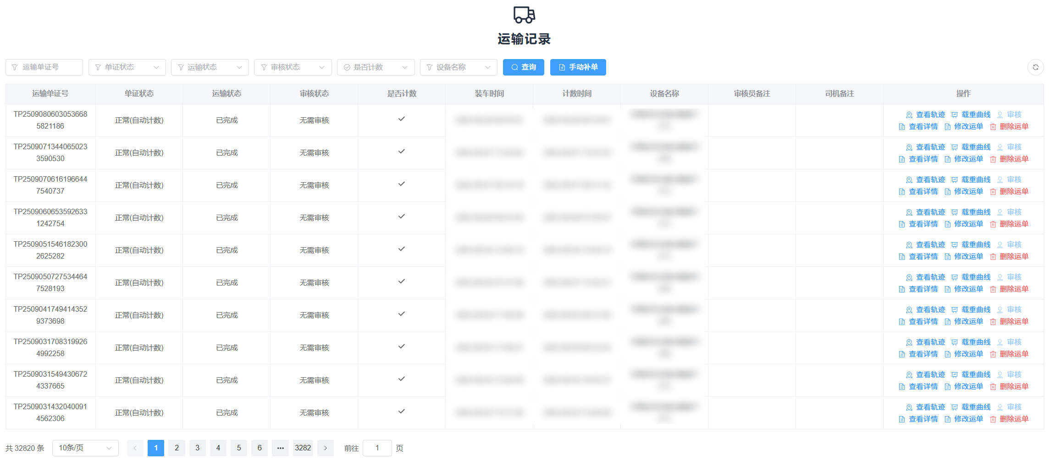
Task: Click the person icon beside 审核 in first row
Action: coord(1000,114)
